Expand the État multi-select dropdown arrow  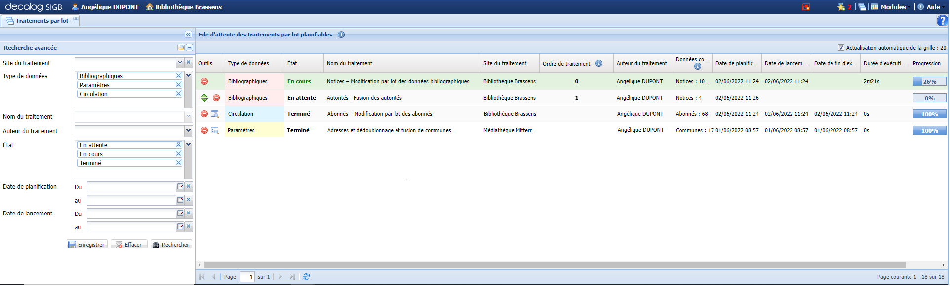[x=188, y=145]
